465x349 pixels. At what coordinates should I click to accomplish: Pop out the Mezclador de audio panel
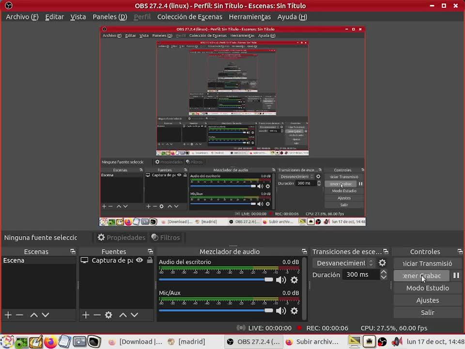click(x=304, y=252)
